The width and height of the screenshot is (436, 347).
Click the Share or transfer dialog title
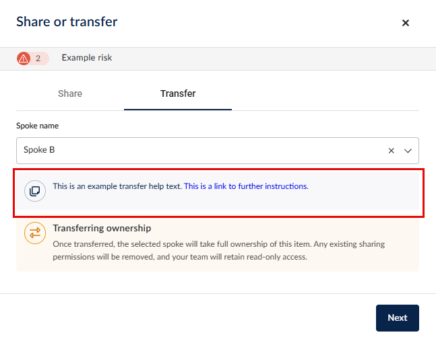(67, 22)
